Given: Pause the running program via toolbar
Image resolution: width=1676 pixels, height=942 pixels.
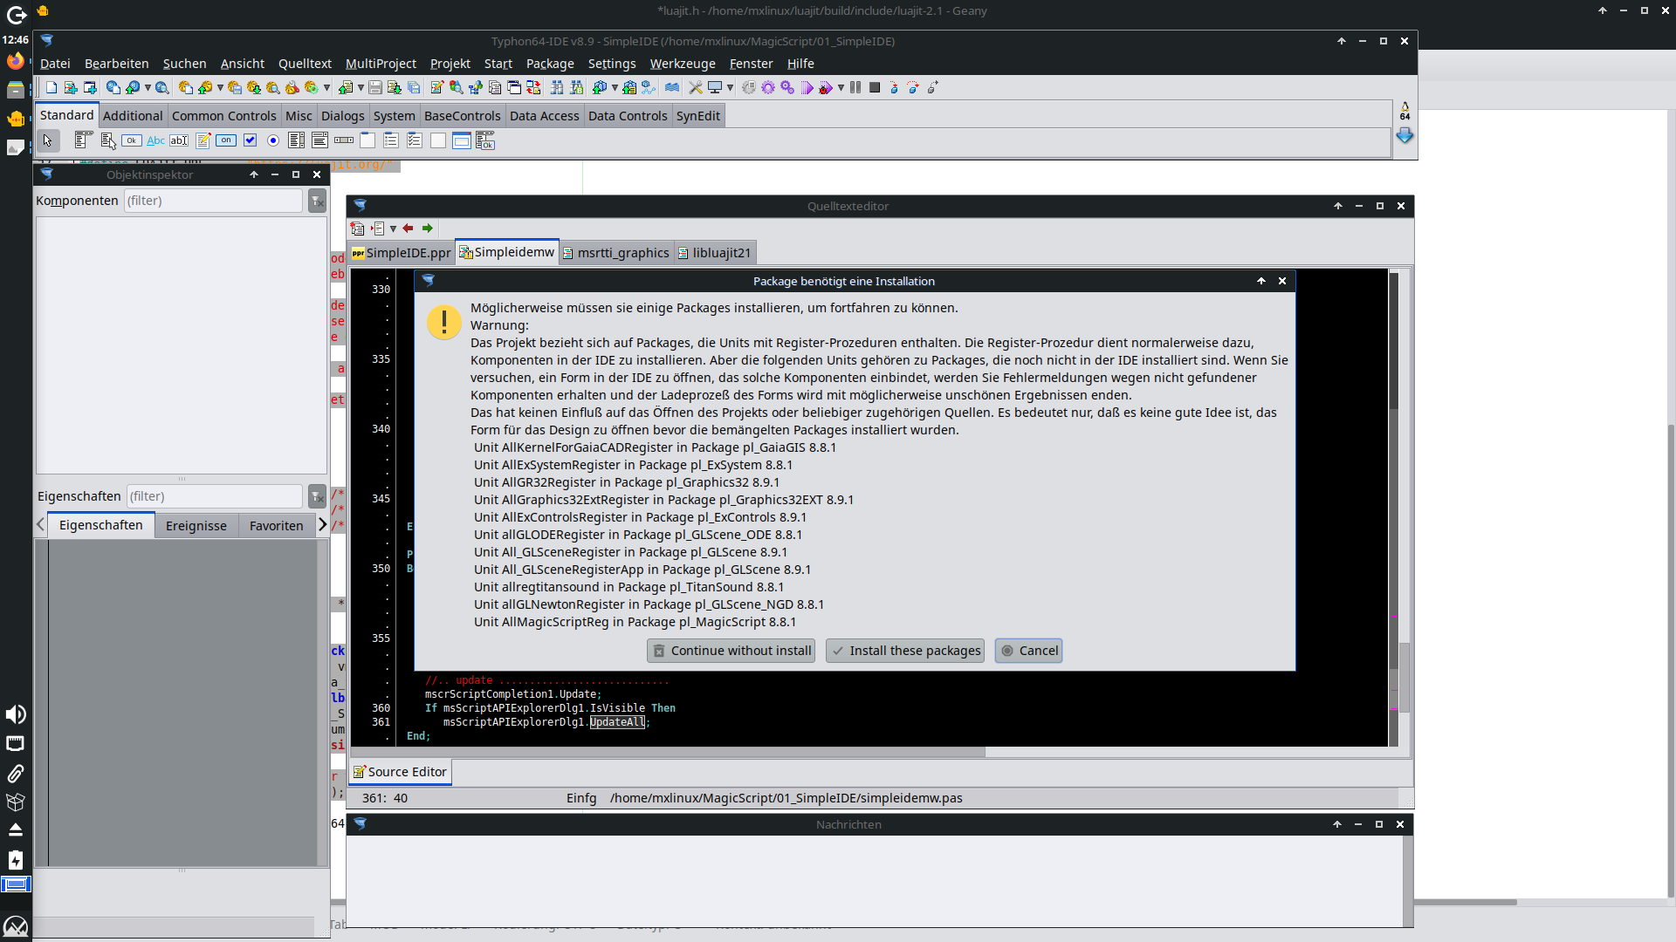Looking at the screenshot, I should pyautogui.click(x=855, y=87).
